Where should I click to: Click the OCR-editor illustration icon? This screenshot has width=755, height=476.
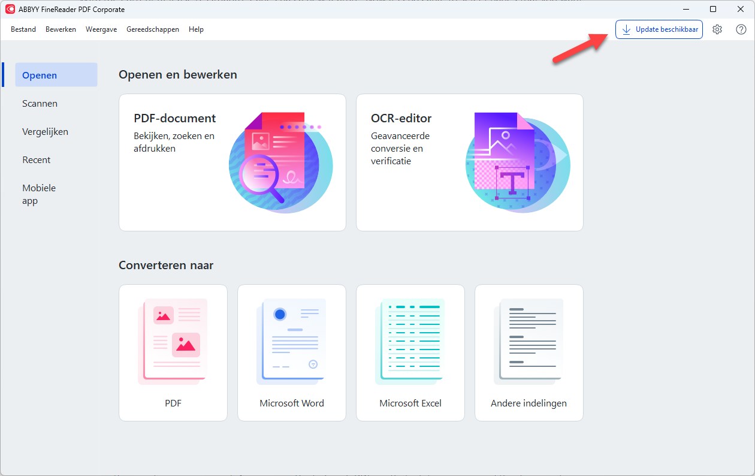tap(517, 162)
